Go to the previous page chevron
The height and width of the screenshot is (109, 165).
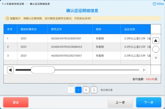pyautogui.click(x=71, y=90)
